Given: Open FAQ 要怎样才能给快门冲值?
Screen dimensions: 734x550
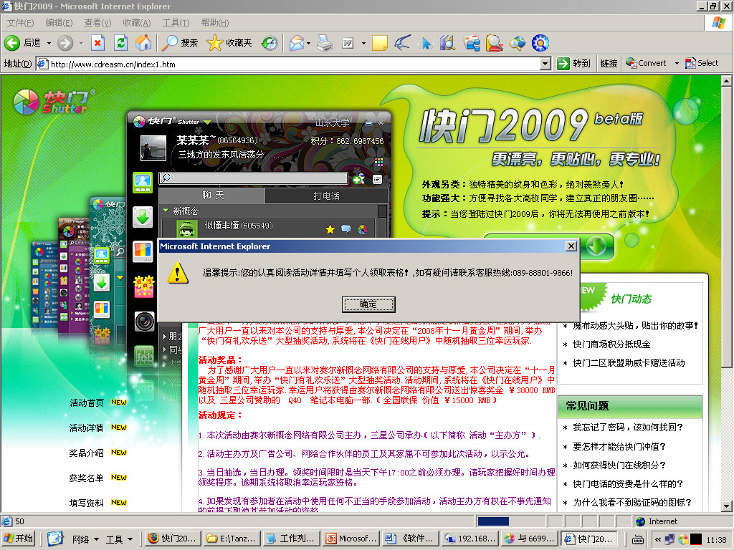Looking at the screenshot, I should coord(619,447).
